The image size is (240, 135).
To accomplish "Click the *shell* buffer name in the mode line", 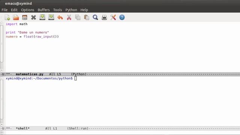I will [x=22, y=128].
